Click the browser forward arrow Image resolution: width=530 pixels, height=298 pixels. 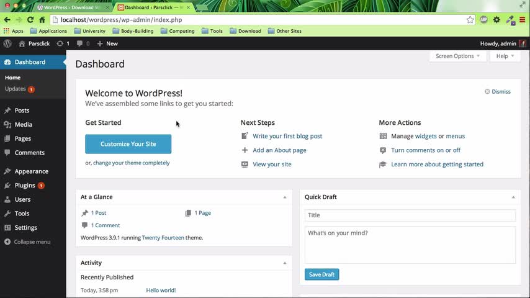19,20
